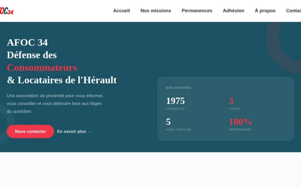The height and width of the screenshot is (188, 301).
Task: Click the Une association de proximité paragraph
Action: (55, 103)
